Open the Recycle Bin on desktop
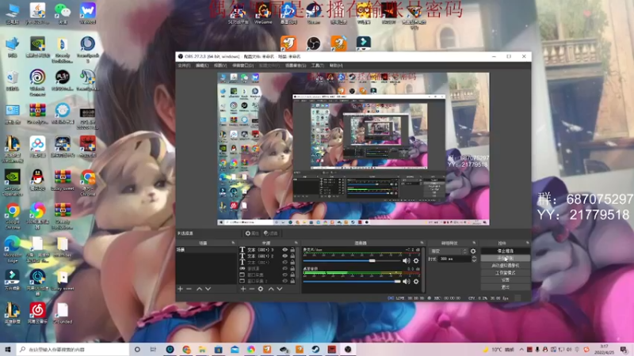634x356 pixels. (12, 81)
